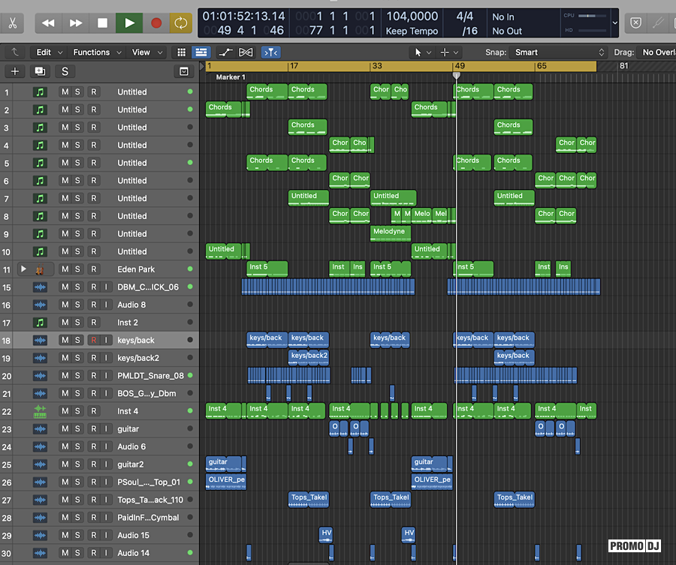Mute the Eden Park track
The image size is (676, 565).
65,269
